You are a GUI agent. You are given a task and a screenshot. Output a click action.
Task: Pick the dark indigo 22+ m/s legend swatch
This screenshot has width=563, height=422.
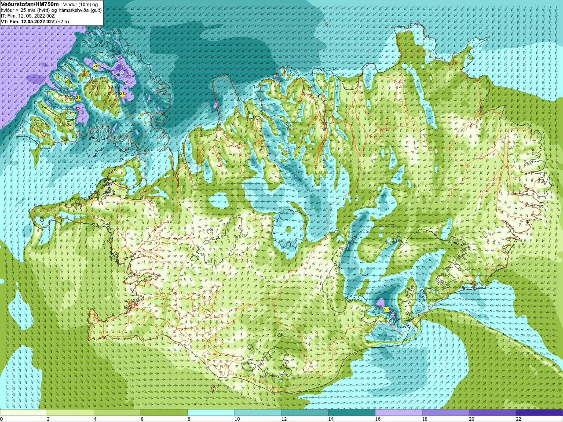coord(539,413)
